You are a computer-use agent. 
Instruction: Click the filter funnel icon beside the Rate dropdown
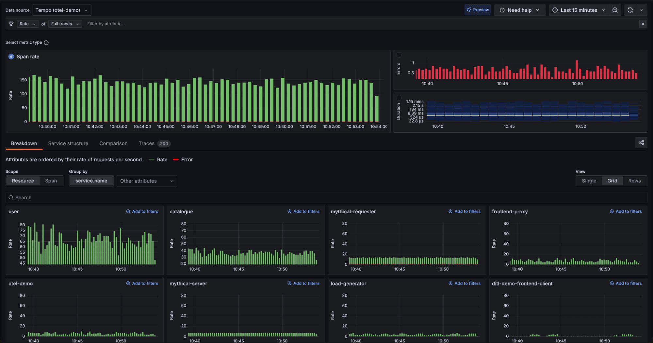pyautogui.click(x=11, y=24)
